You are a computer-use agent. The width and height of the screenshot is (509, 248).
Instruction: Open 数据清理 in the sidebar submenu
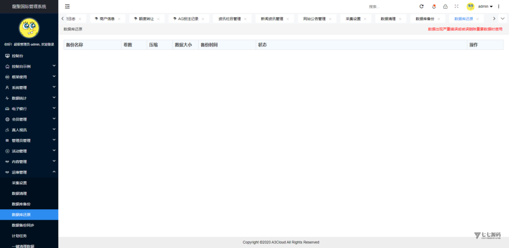click(29, 193)
